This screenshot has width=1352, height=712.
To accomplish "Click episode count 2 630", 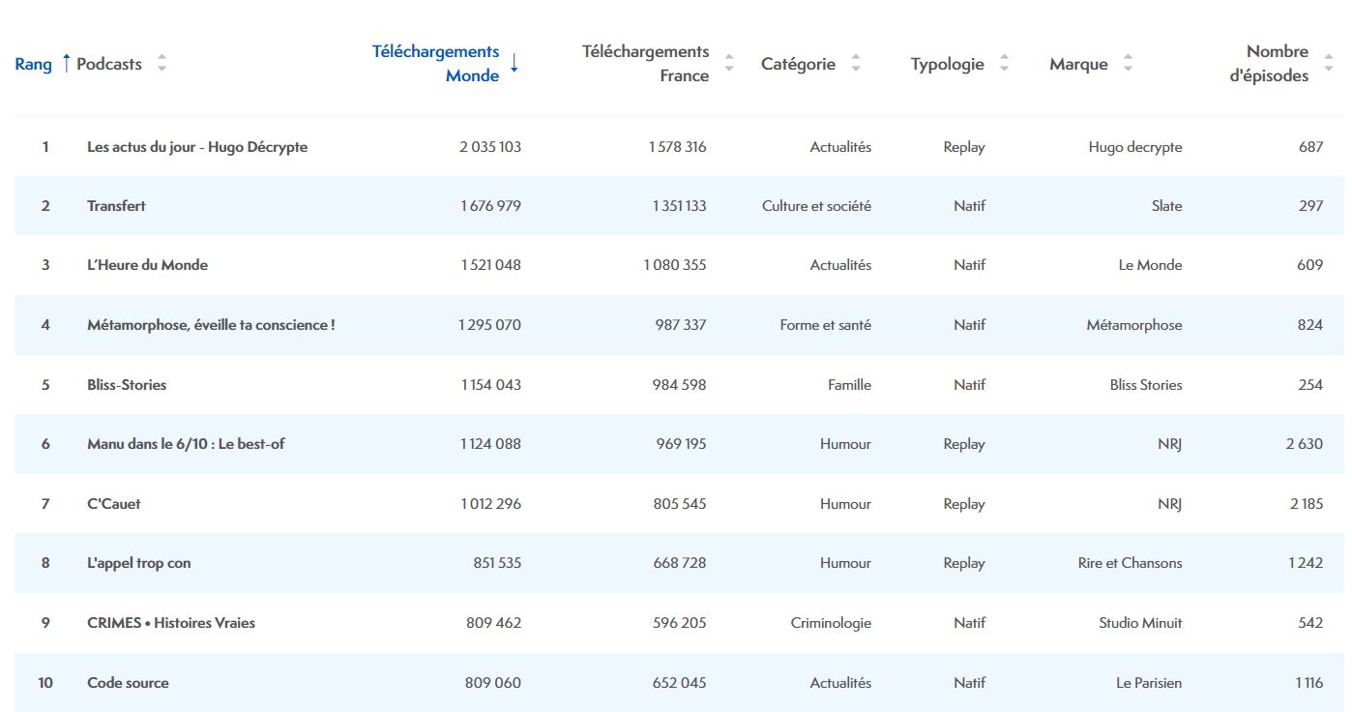I will click(x=1305, y=444).
